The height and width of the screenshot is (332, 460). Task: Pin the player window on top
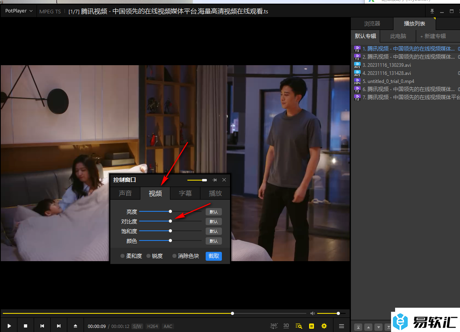(x=432, y=11)
